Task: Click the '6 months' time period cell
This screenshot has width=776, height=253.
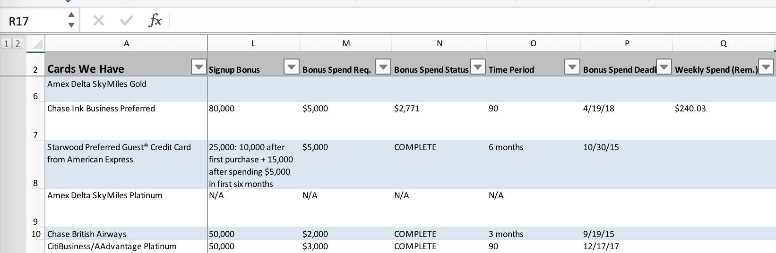Action: 534,164
